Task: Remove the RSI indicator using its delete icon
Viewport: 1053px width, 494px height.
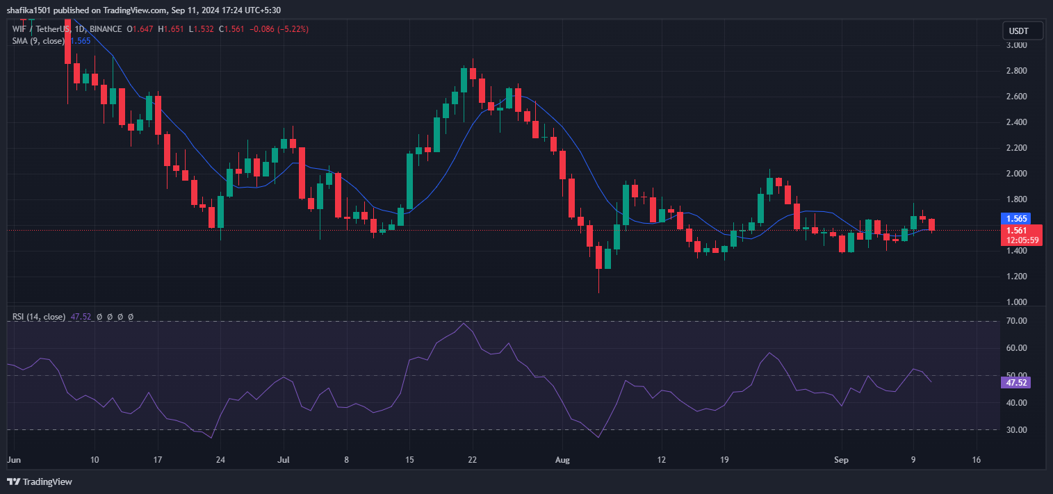Action: [x=120, y=317]
